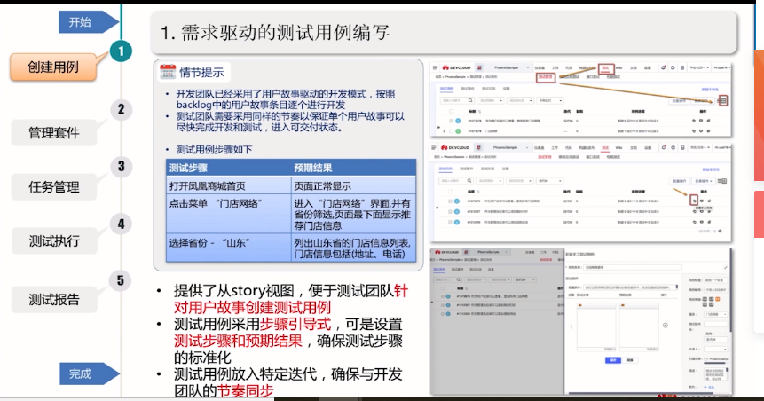Viewport: 764px width, 401px height.
Task: Click search magnifier in bottom screenshot filter bar
Action: coord(459,279)
